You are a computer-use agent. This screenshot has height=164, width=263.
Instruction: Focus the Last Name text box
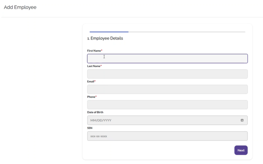(167, 74)
